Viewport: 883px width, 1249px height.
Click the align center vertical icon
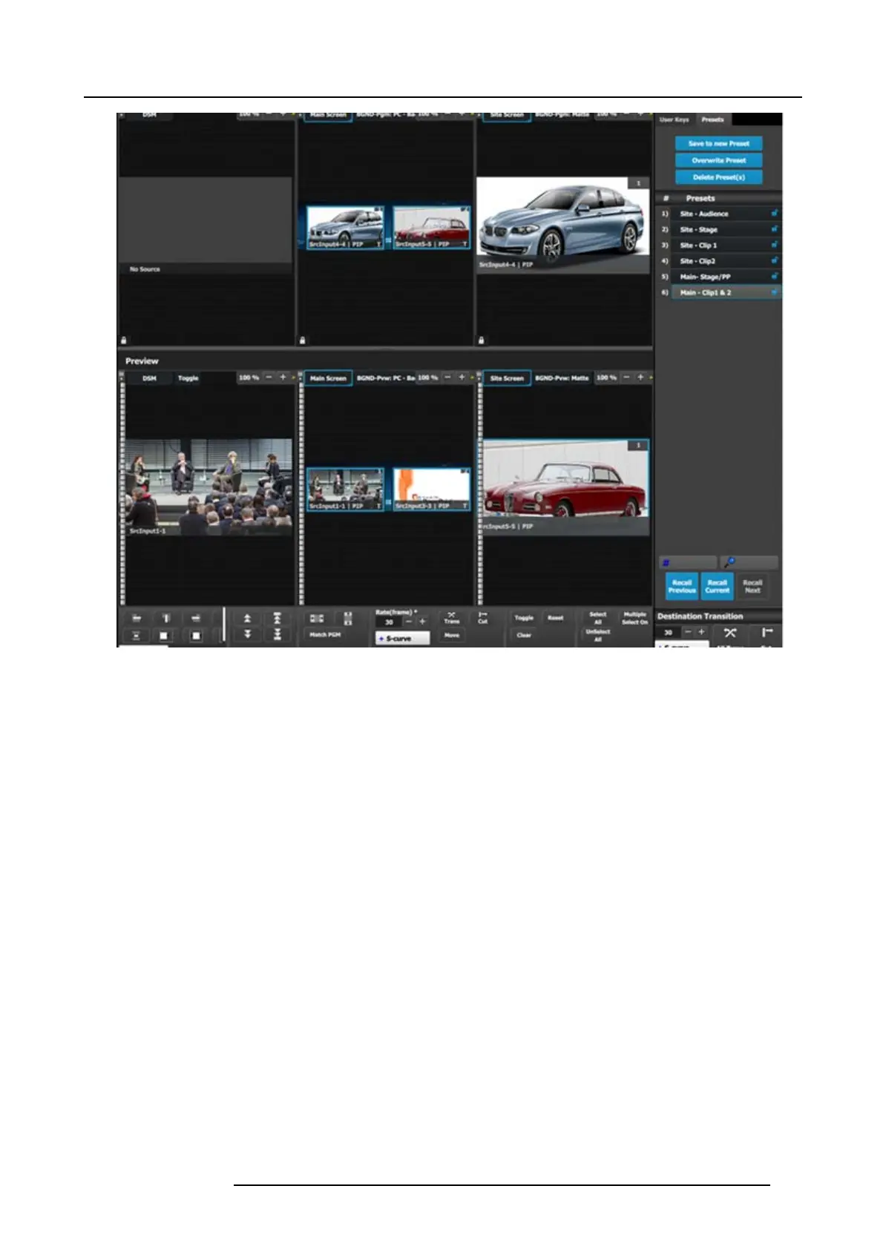(166, 618)
